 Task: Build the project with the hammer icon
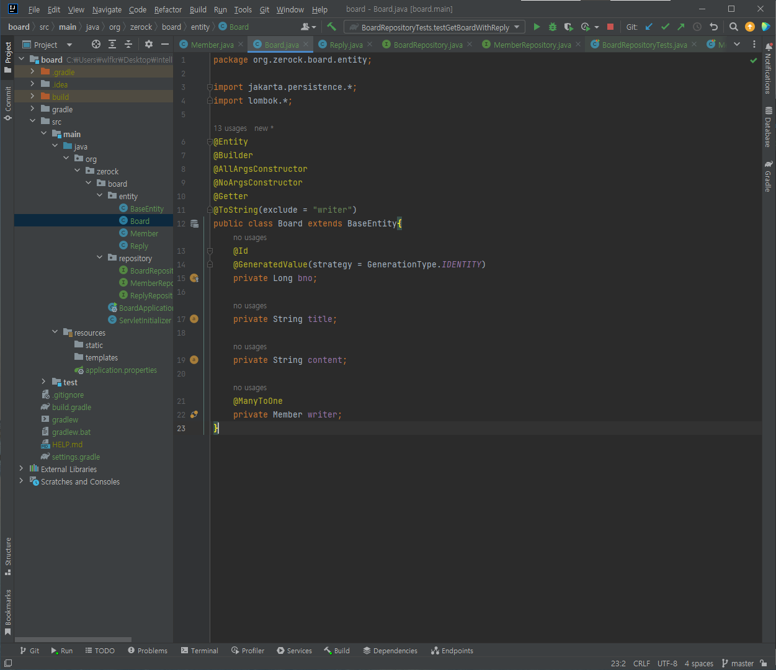[331, 27]
